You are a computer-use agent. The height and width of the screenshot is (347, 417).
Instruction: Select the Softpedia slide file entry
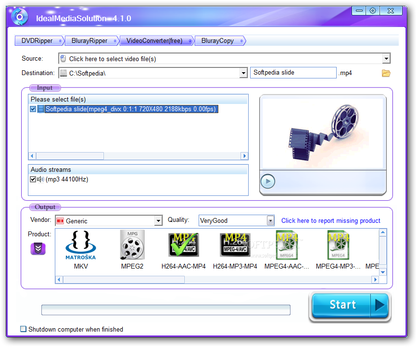click(132, 109)
